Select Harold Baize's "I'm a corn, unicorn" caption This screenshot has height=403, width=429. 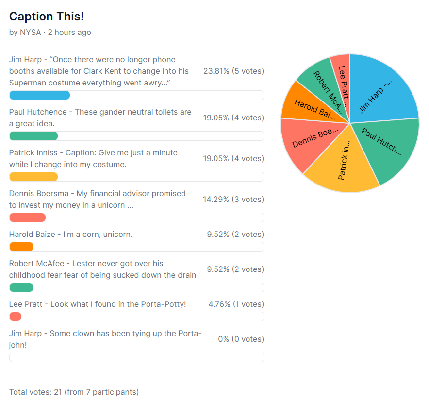pos(71,235)
